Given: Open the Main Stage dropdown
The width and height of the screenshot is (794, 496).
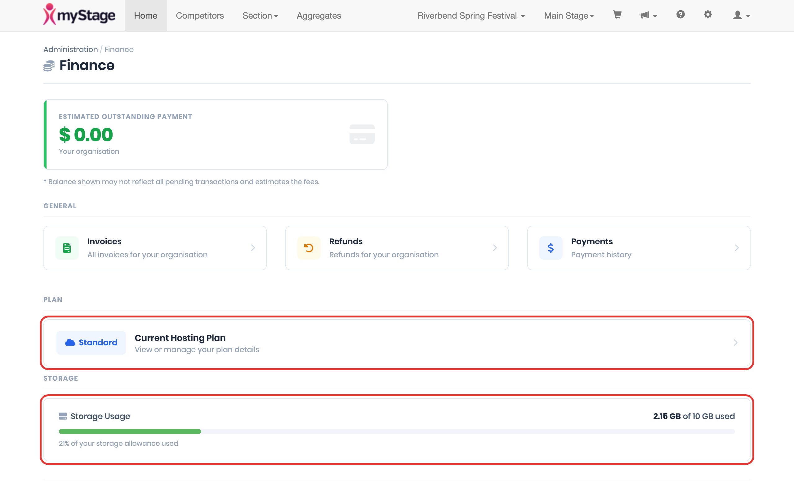Looking at the screenshot, I should [569, 15].
